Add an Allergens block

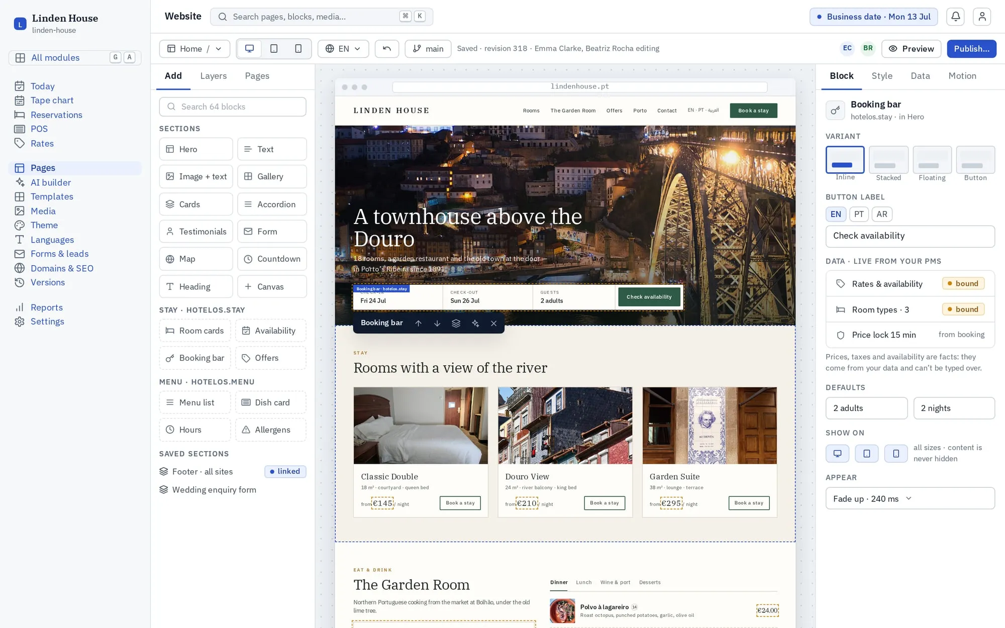tap(271, 430)
